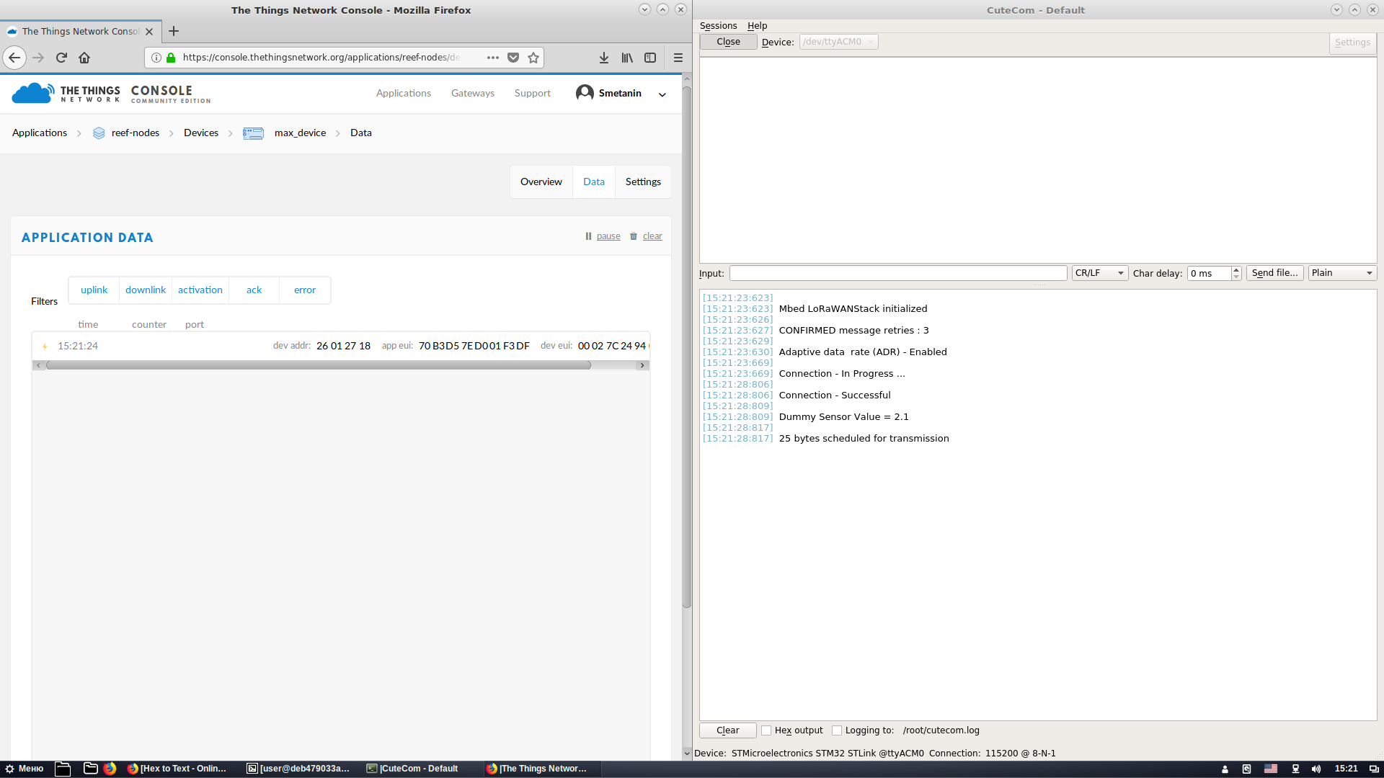Open Firefox downloads arrow
Viewport: 1384px width, 778px height.
click(604, 58)
